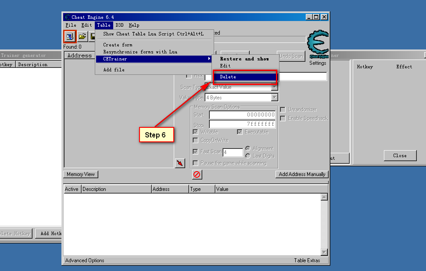Image resolution: width=426 pixels, height=271 pixels.
Task: Choose Show Cheat Table Lua Script
Action: pyautogui.click(x=154, y=34)
